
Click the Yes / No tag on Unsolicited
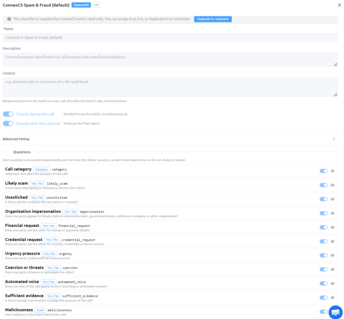tap(37, 198)
